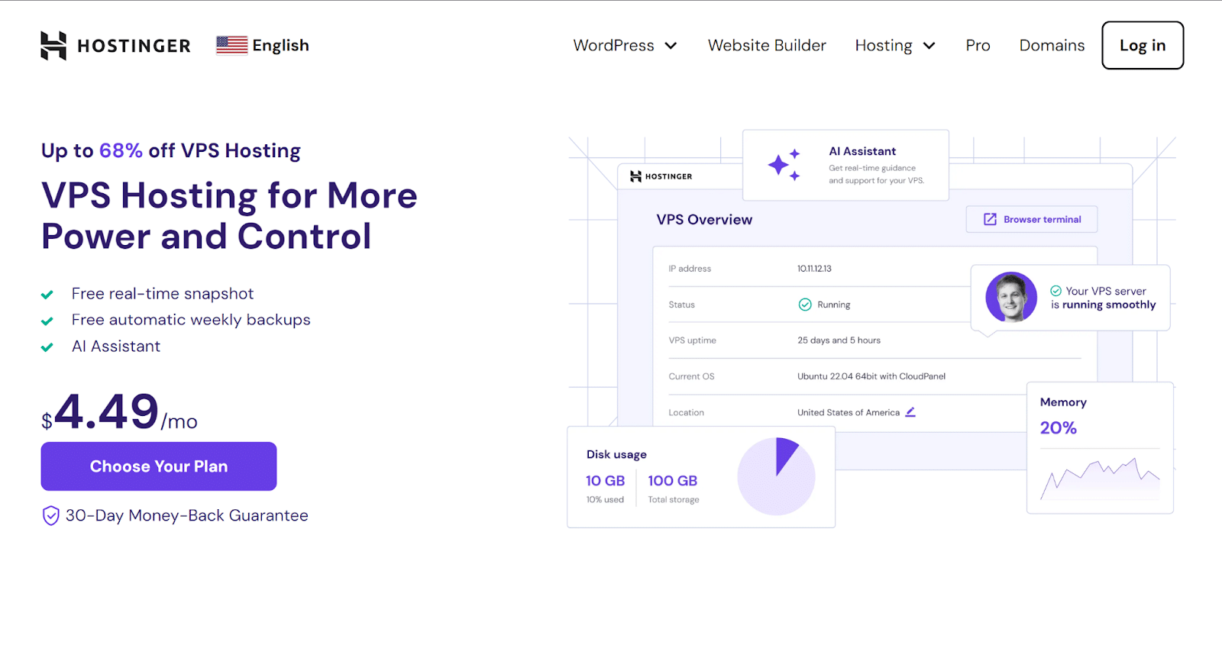
Task: Click the small Hostinger logo in VPS panel
Action: tap(661, 176)
